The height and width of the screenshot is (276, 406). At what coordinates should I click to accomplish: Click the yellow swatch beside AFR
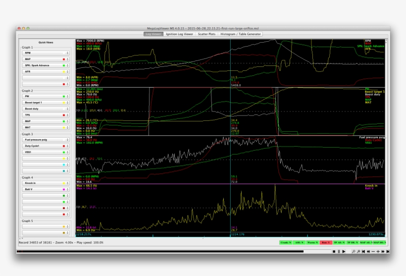pyautogui.click(x=64, y=72)
